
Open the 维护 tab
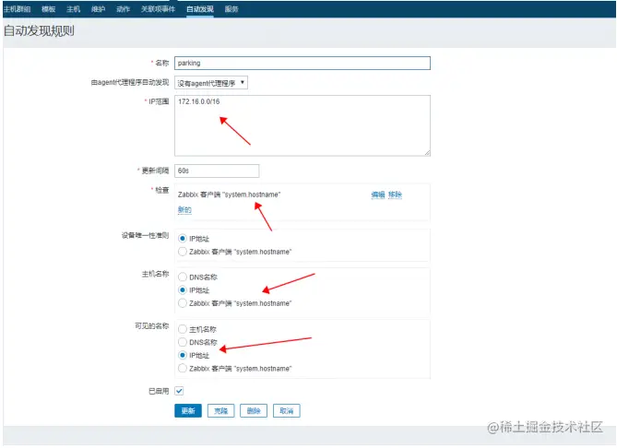pyautogui.click(x=98, y=9)
